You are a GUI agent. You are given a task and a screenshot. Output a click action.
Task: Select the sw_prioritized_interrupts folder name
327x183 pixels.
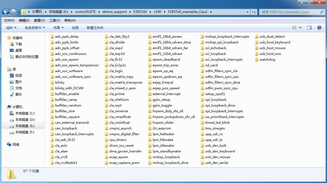(224, 117)
